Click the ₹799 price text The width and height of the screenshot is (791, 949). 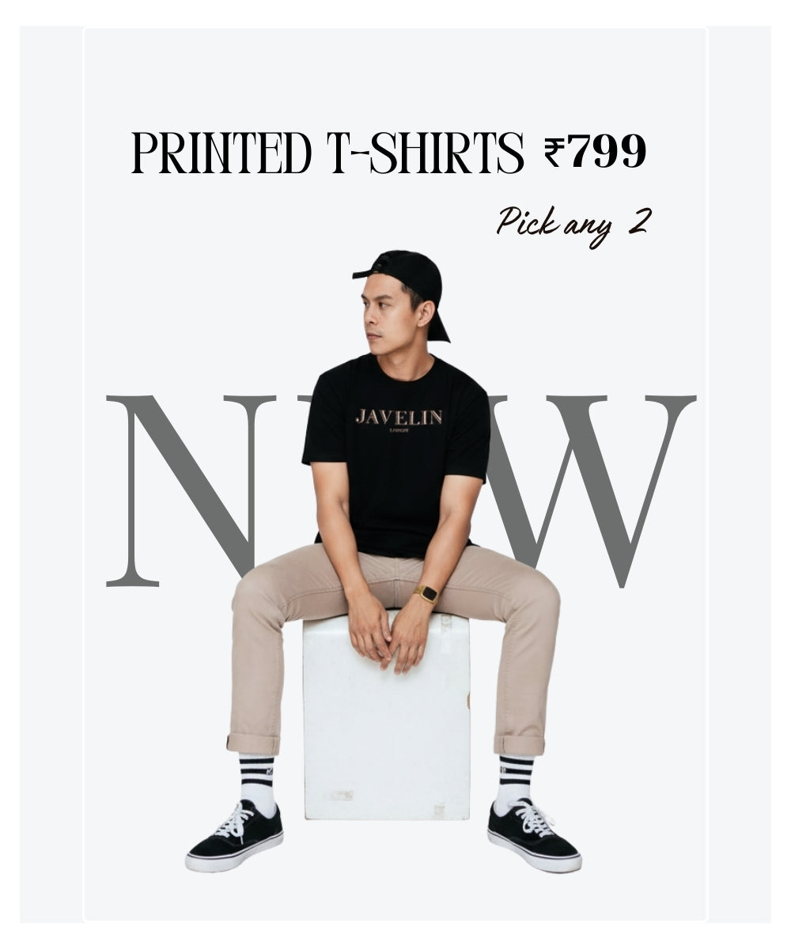click(595, 151)
